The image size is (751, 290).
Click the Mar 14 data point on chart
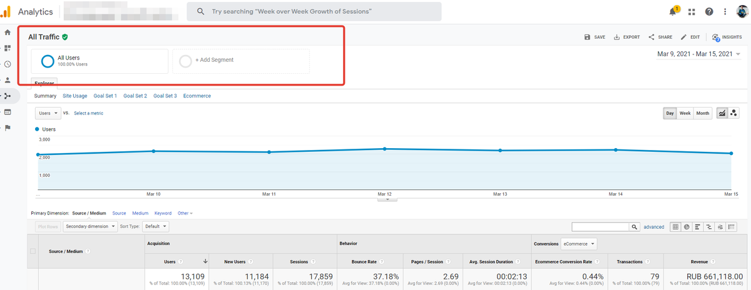tap(616, 149)
